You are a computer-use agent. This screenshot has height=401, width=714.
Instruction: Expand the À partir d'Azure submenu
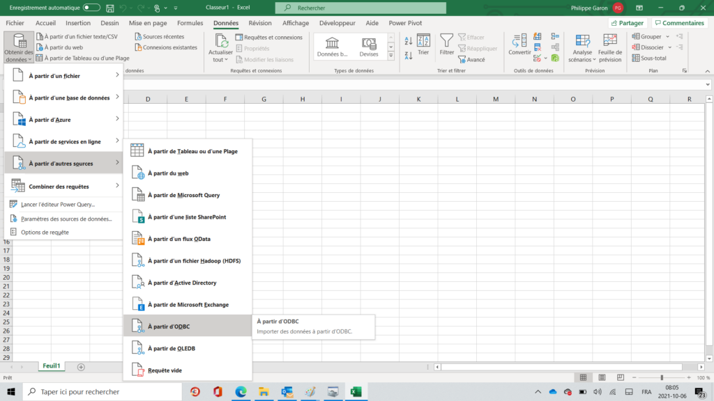63,120
